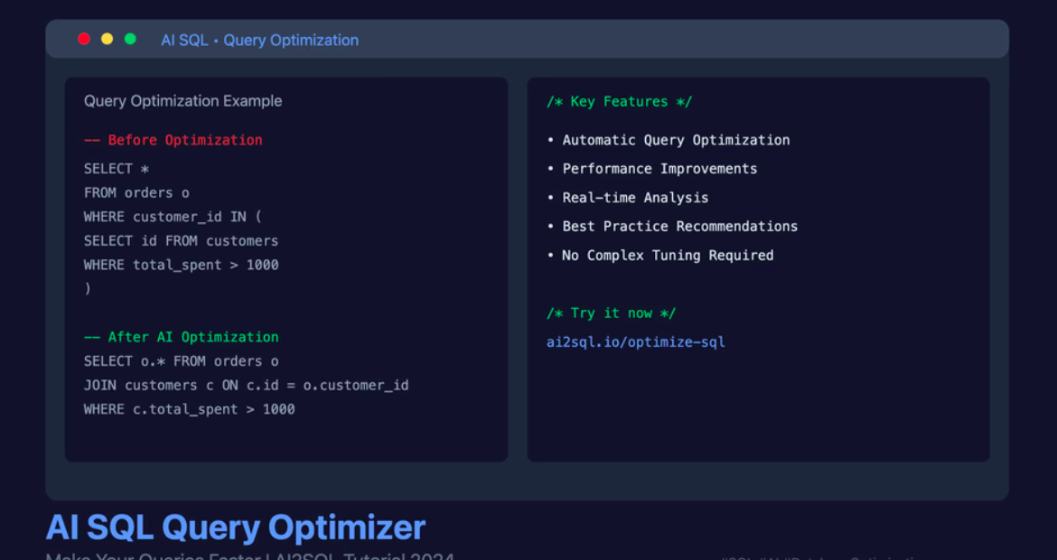Image resolution: width=1057 pixels, height=560 pixels.
Task: Click the 'FROM orders o' line
Action: [136, 192]
